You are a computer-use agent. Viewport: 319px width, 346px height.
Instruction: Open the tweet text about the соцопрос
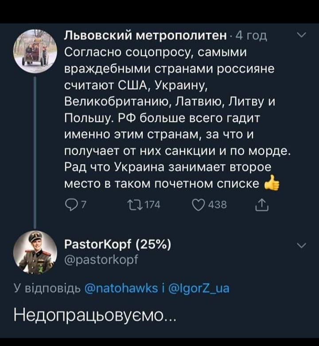173,111
